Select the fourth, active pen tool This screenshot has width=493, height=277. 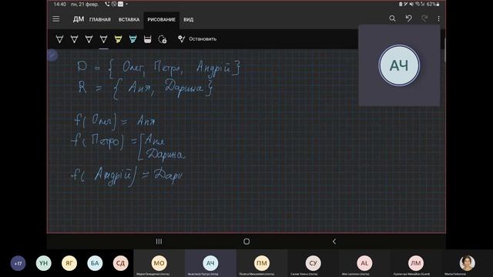[x=103, y=39]
